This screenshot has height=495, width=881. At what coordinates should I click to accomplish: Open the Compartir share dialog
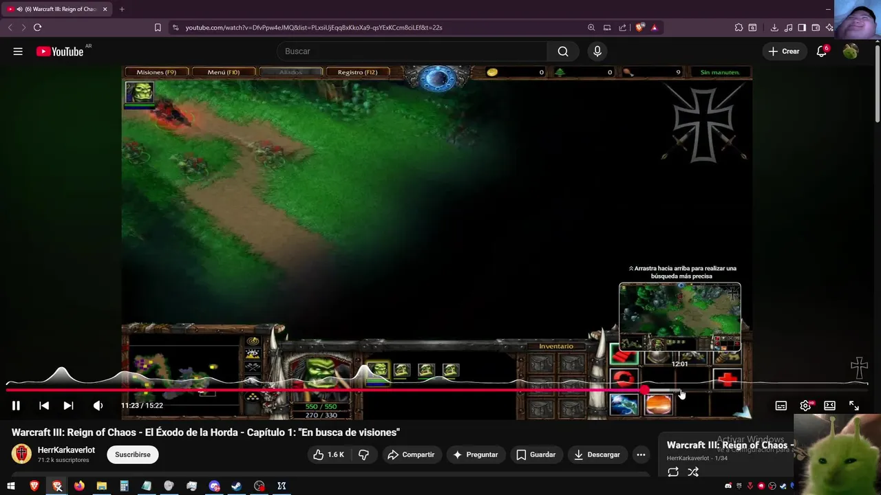click(411, 454)
